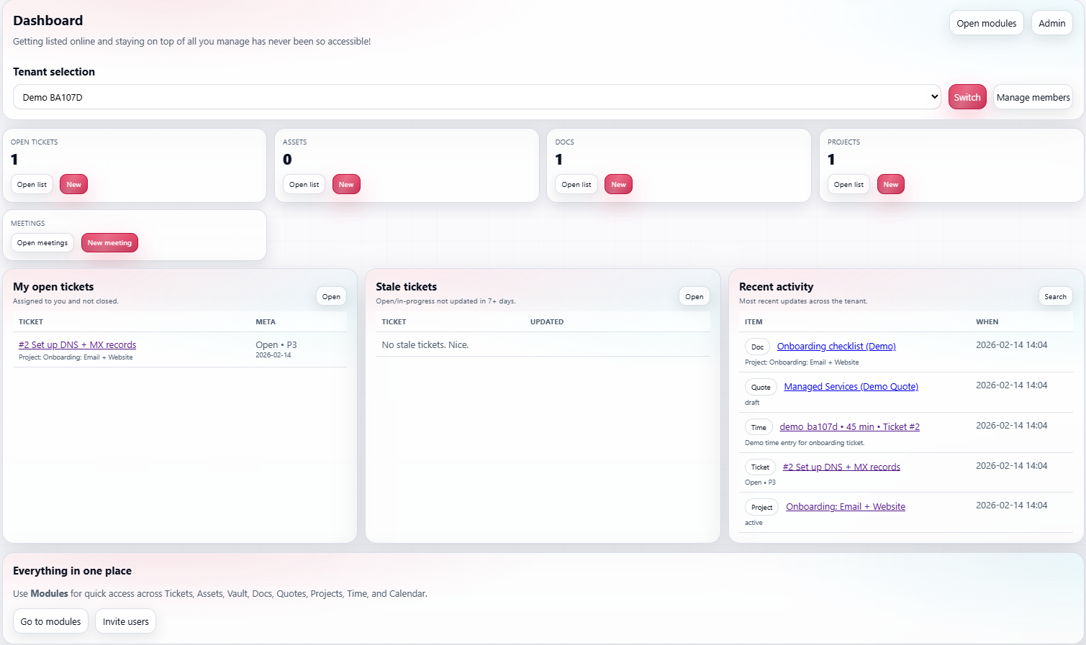Open the Admin panel
The image size is (1086, 645).
click(1051, 22)
